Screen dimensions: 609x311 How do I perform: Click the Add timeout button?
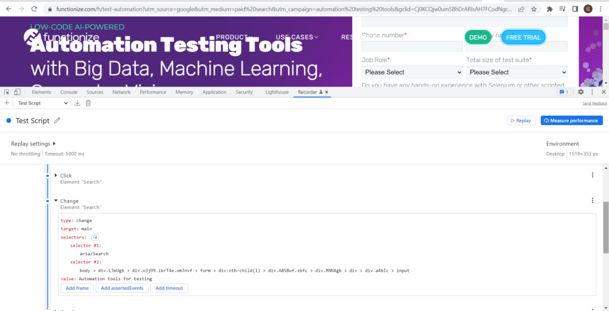(169, 288)
